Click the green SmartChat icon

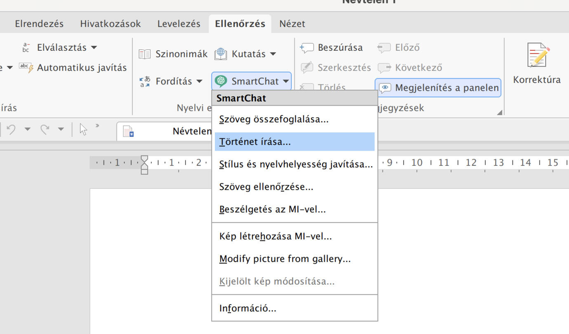coord(221,81)
